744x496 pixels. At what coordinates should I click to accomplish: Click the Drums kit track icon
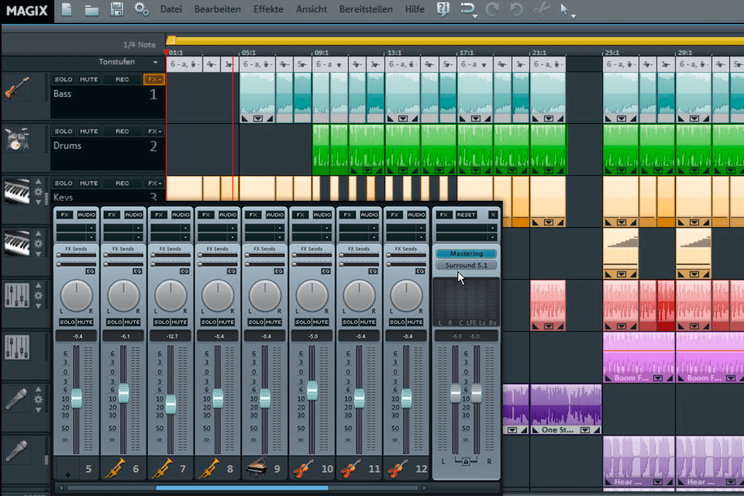click(x=17, y=139)
